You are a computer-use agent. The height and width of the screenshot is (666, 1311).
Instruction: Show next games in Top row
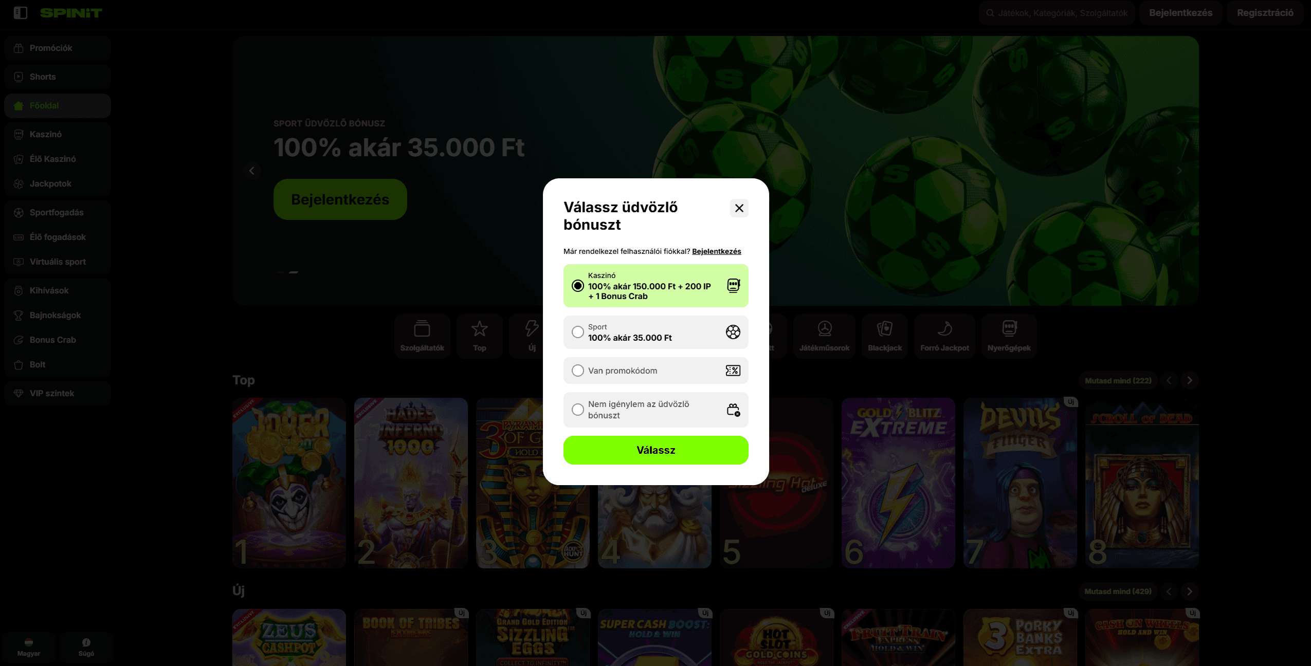click(1189, 380)
